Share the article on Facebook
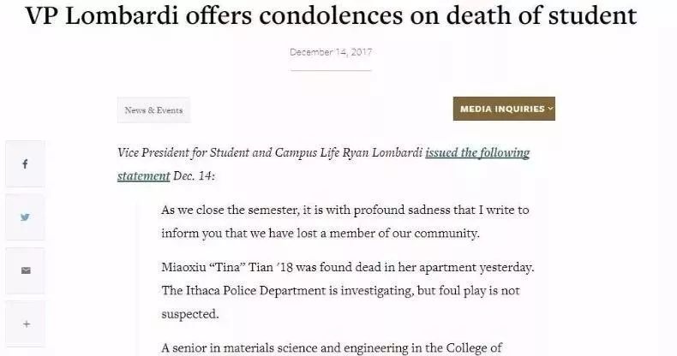The height and width of the screenshot is (356, 677). tap(25, 163)
